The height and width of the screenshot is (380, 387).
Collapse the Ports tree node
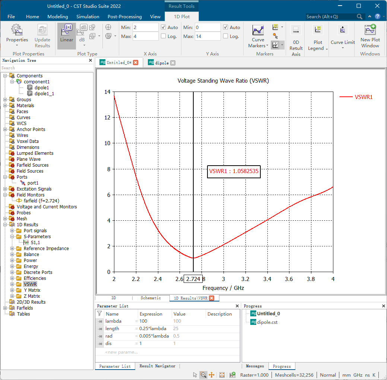(x=5, y=177)
